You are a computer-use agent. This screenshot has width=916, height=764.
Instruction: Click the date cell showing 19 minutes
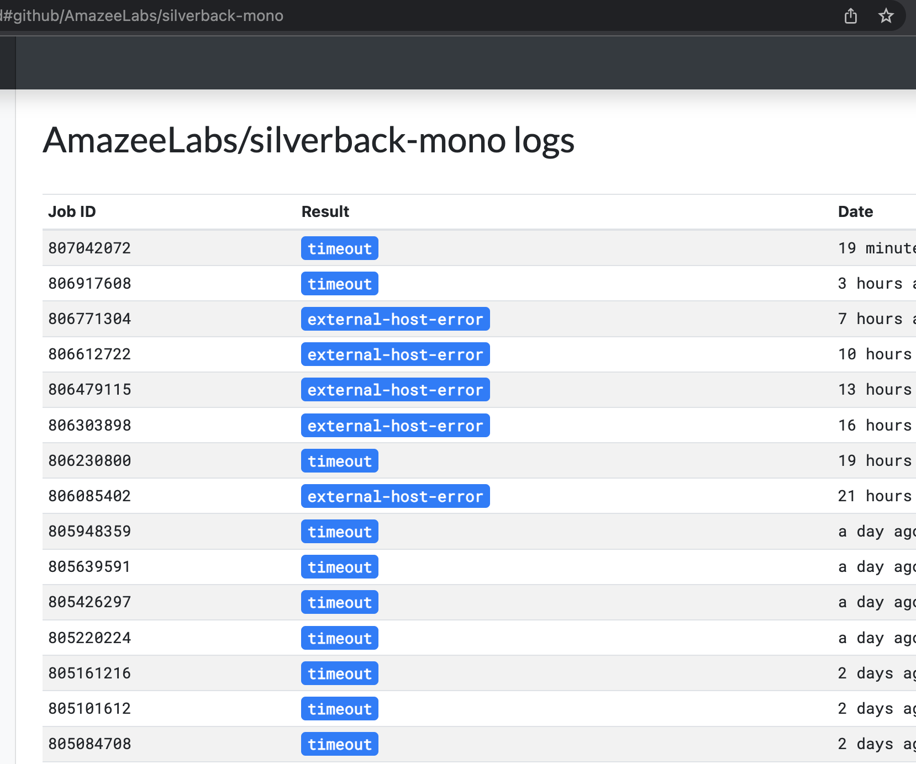click(x=873, y=248)
